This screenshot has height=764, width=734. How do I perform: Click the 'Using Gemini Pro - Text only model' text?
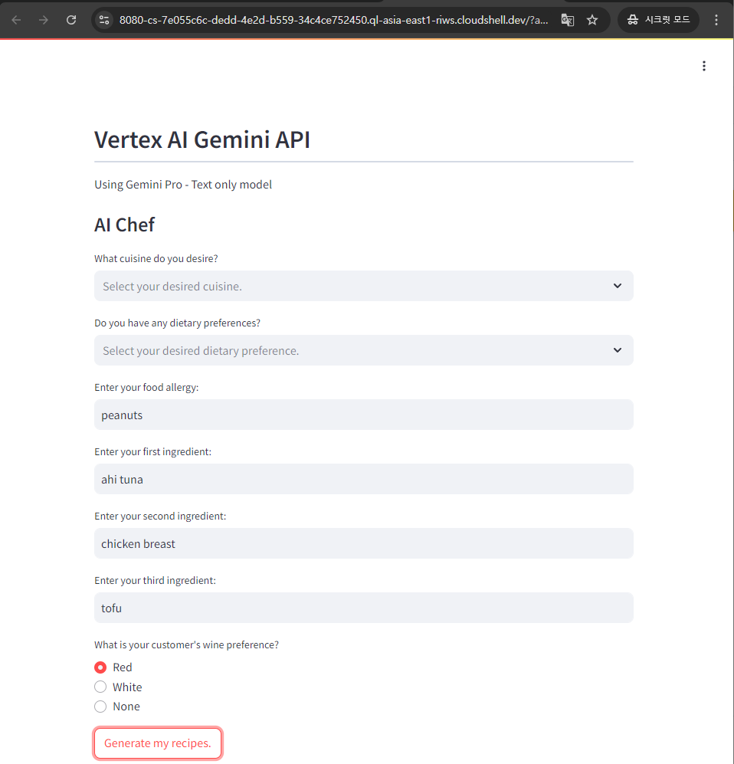coord(183,185)
